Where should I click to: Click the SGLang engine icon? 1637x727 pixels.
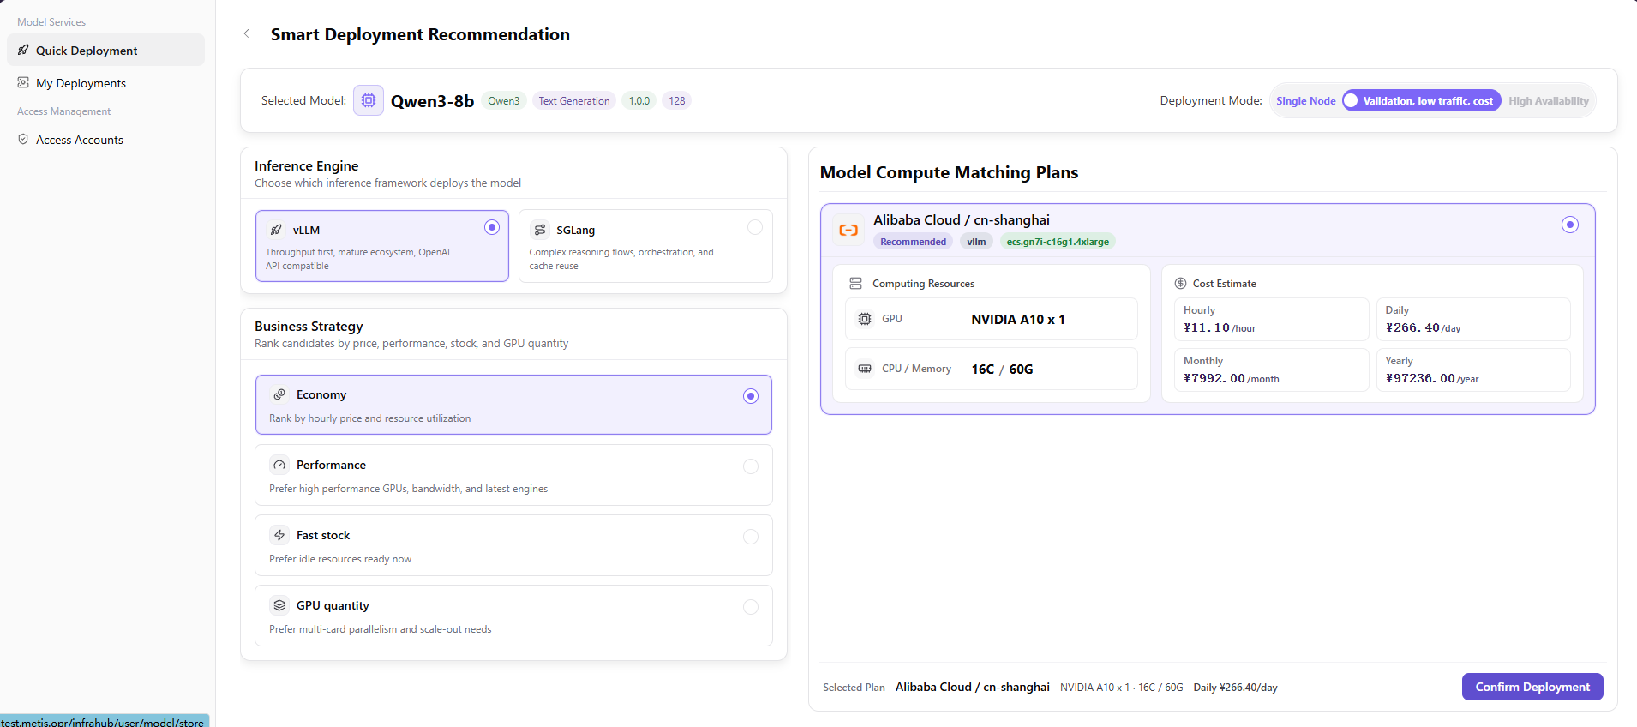(540, 230)
